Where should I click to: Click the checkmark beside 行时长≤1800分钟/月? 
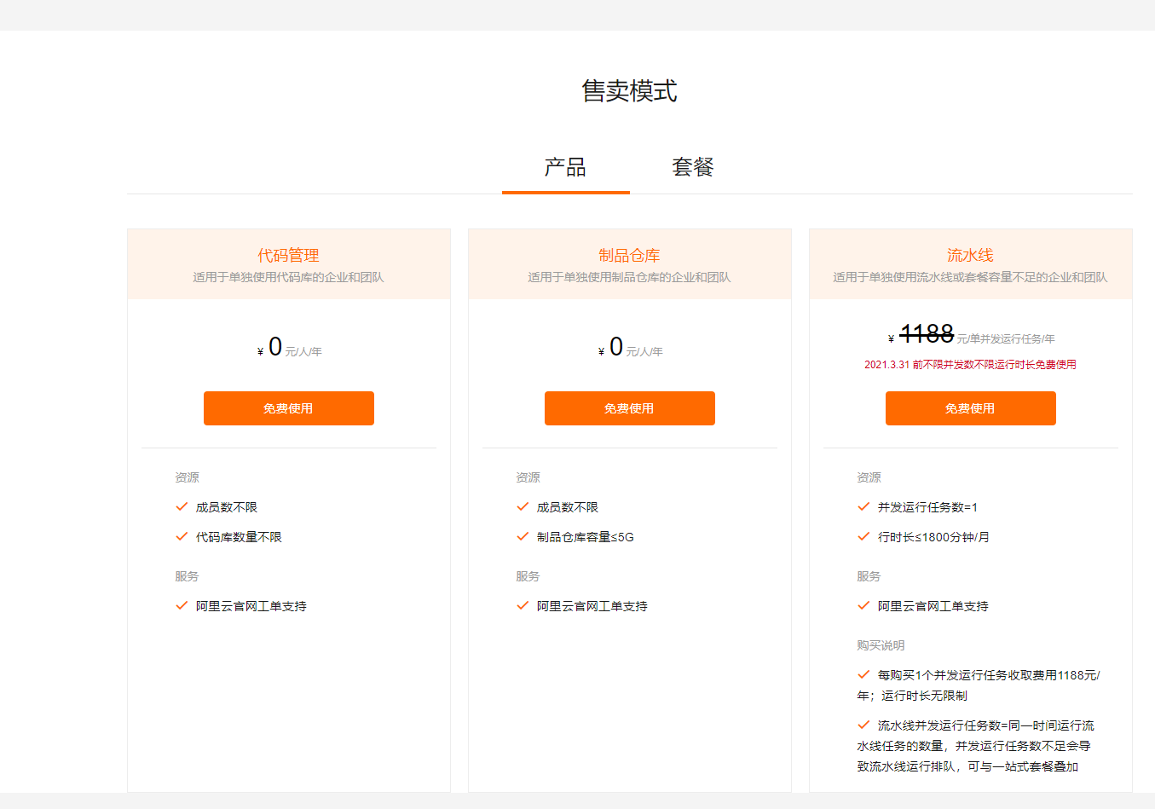point(863,536)
